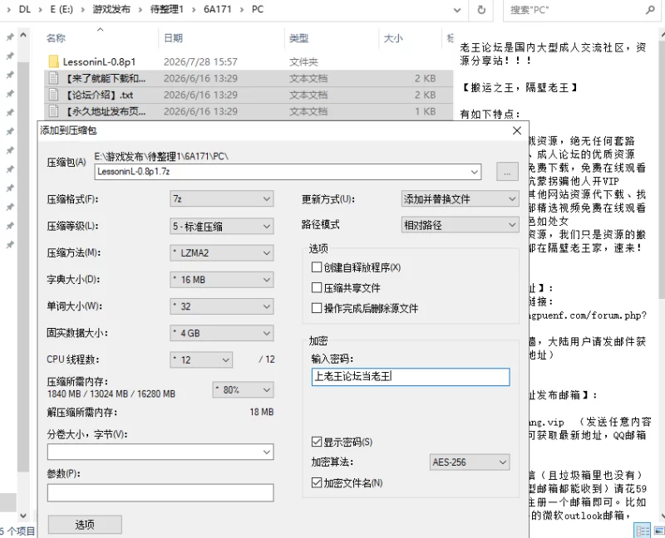Enable 创建自释放程序 checkbox

(317, 267)
